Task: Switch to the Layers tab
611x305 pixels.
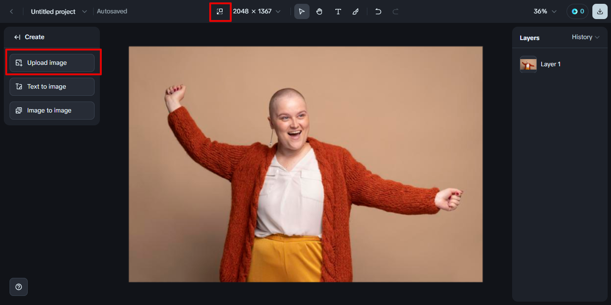Action: click(529, 38)
